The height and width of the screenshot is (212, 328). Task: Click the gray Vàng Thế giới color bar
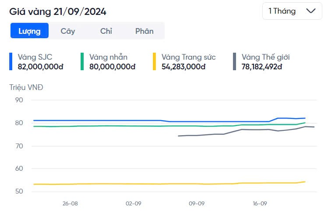pyautogui.click(x=235, y=62)
